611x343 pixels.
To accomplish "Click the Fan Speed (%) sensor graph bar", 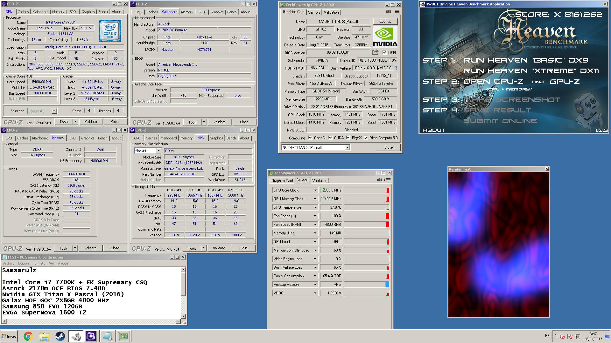I will coord(367,216).
